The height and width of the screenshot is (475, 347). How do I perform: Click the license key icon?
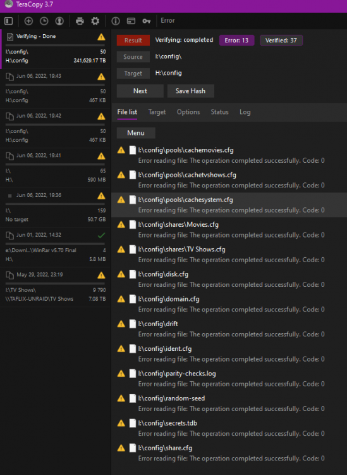[x=146, y=21]
